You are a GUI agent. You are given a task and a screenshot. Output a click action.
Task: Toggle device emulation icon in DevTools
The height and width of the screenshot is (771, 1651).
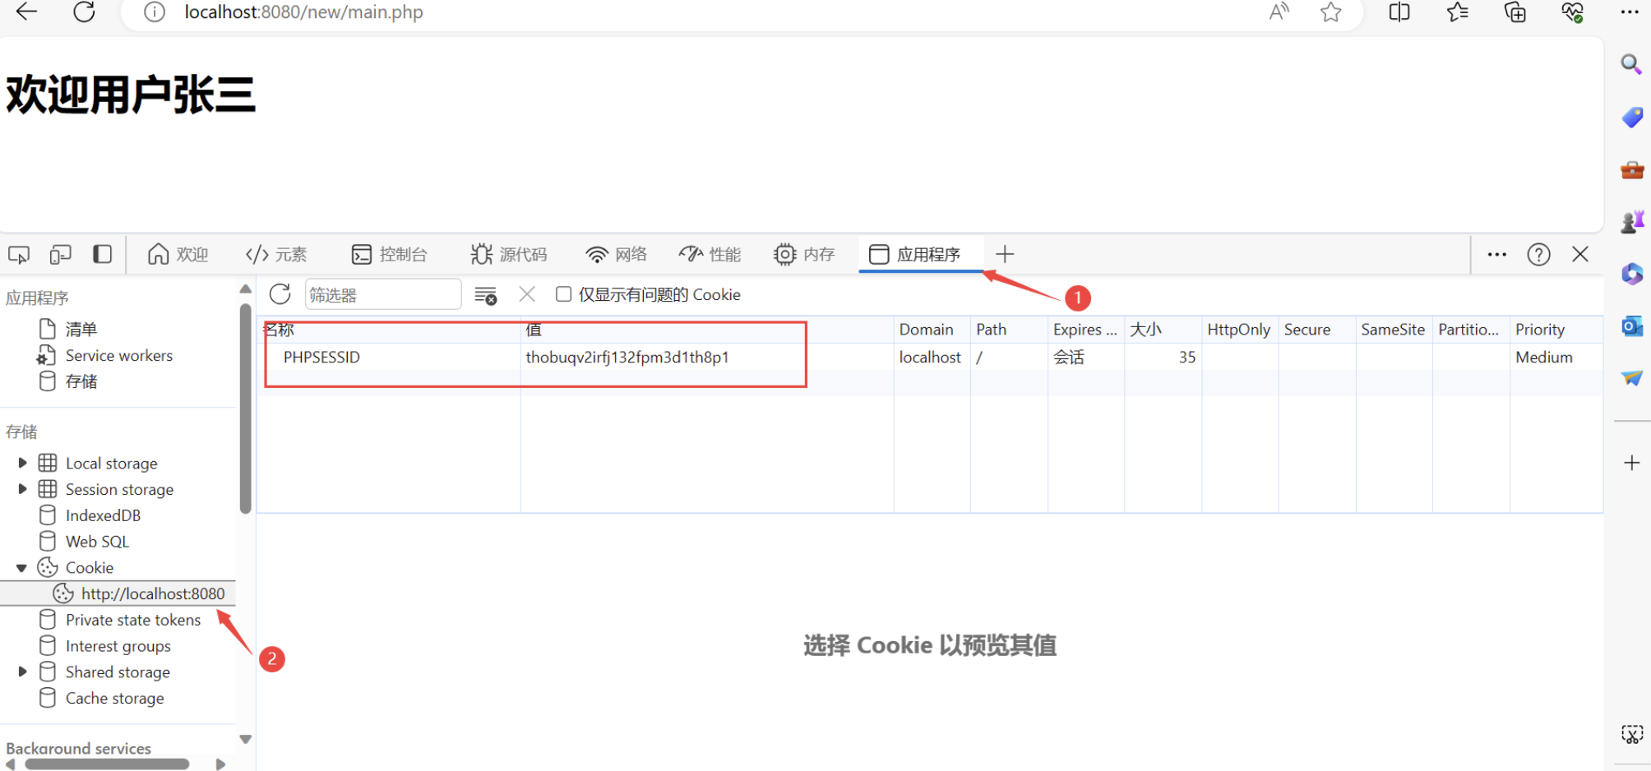pyautogui.click(x=60, y=255)
